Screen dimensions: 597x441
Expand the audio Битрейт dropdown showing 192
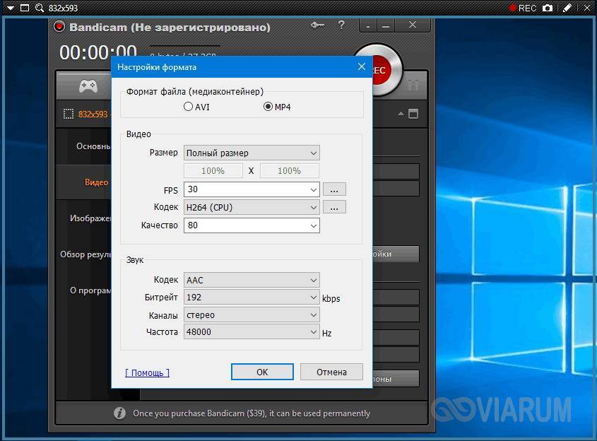coord(251,298)
